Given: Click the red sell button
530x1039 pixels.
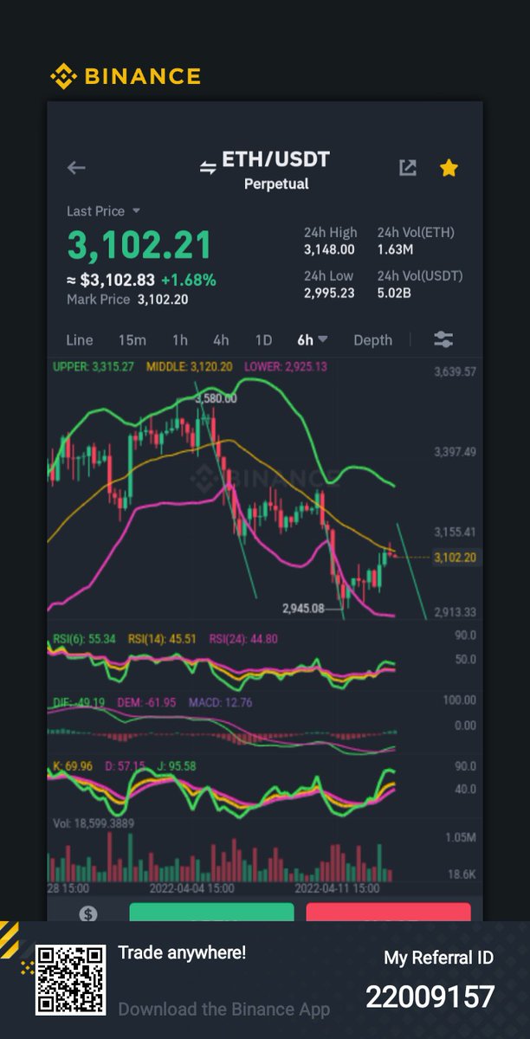Looking at the screenshot, I should click(x=389, y=912).
